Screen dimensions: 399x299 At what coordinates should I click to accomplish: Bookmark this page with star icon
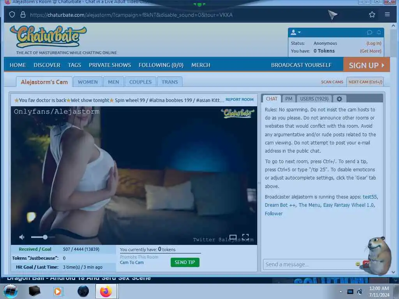pos(372,14)
